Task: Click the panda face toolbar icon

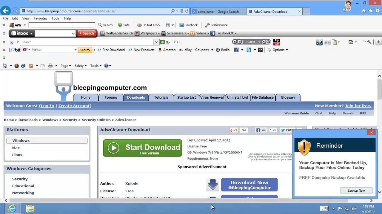Action: tap(319, 42)
